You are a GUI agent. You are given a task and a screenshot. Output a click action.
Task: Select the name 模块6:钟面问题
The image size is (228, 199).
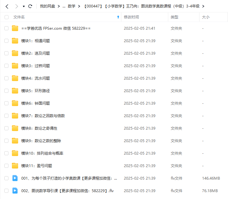pyautogui.click(x=35, y=103)
